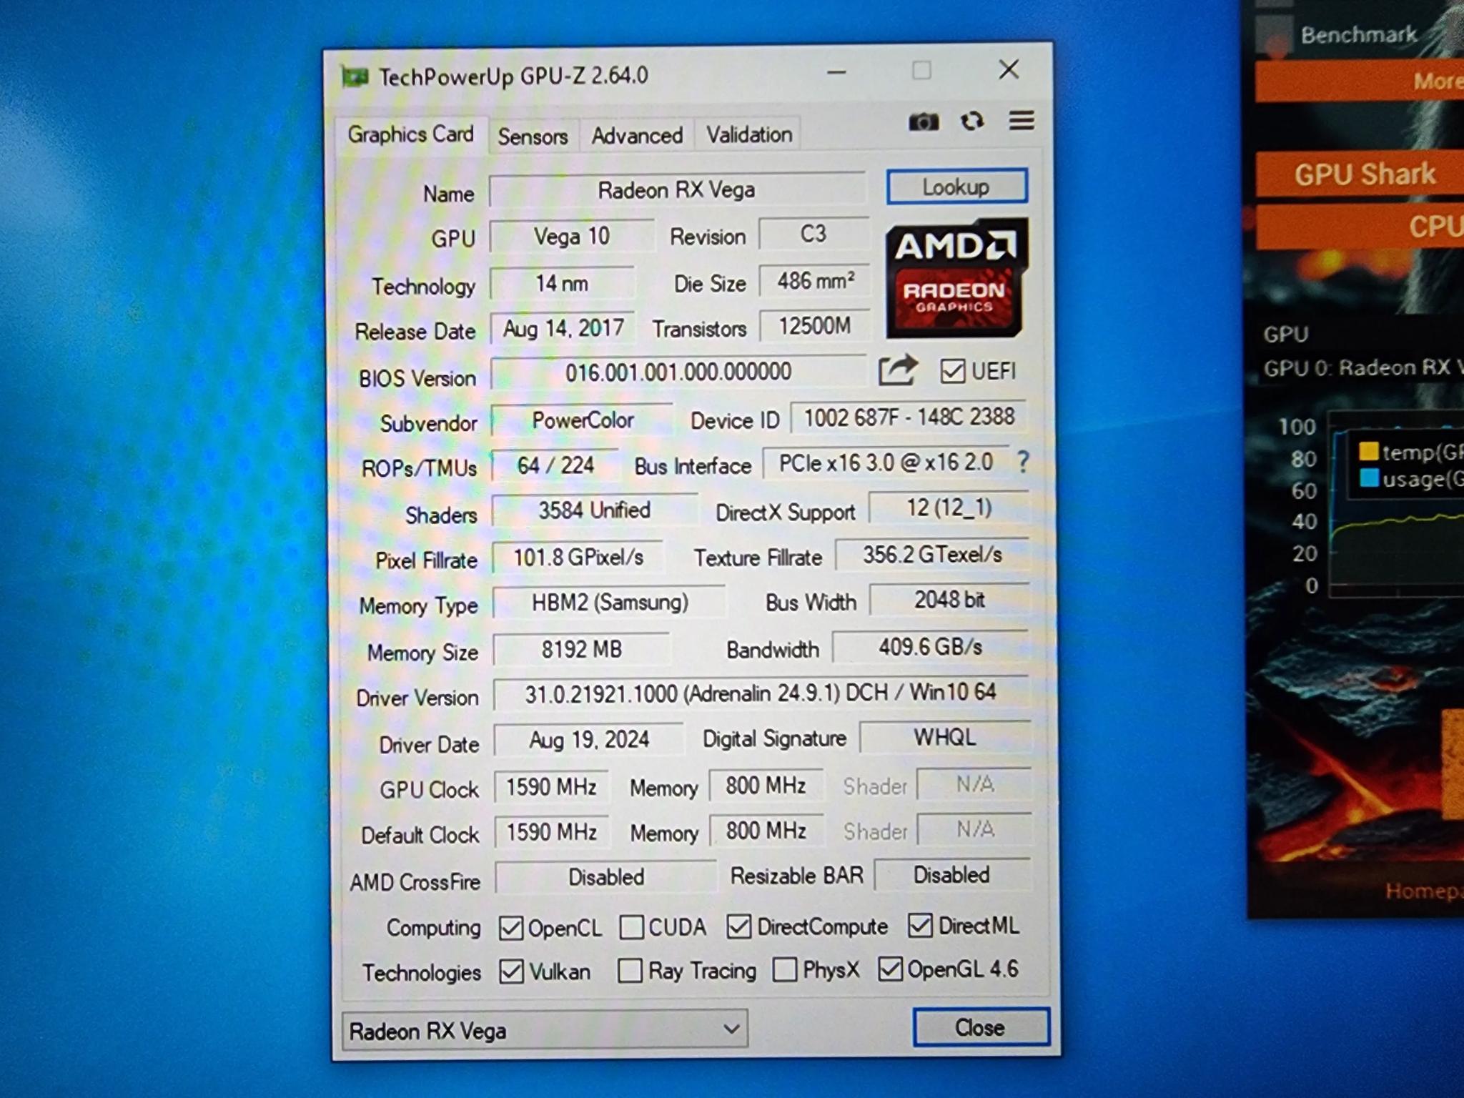This screenshot has height=1098, width=1464.
Task: Click the Bandwidth value 409.6 GB/s
Action: click(931, 647)
